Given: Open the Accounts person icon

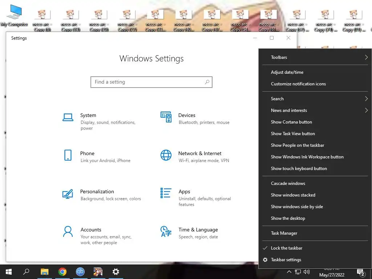Looking at the screenshot, I should tap(68, 231).
